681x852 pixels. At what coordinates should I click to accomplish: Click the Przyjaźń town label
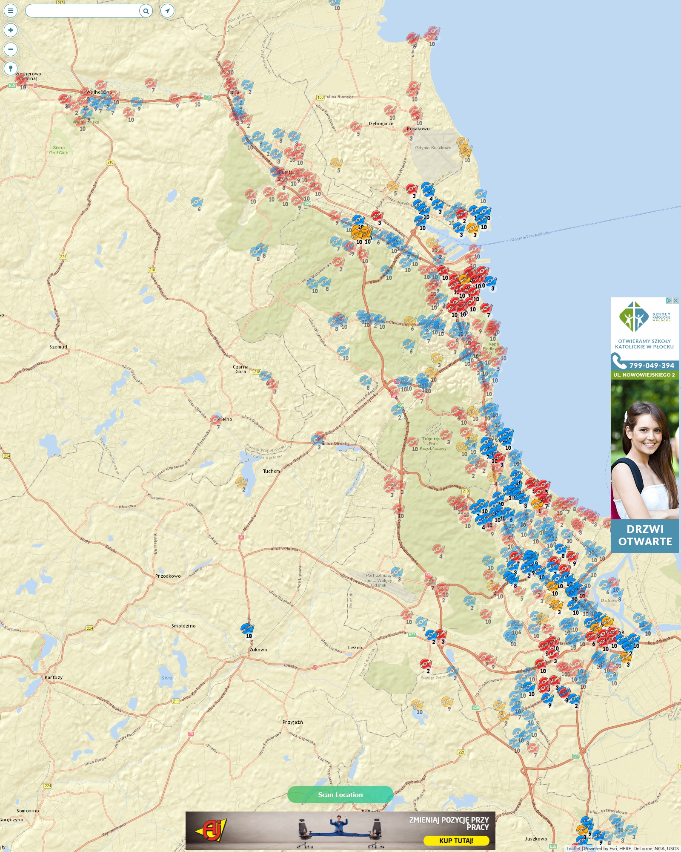click(293, 722)
